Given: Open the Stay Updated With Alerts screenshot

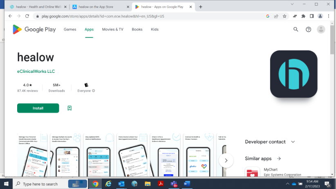Looking at the screenshot, I should point(99,155).
